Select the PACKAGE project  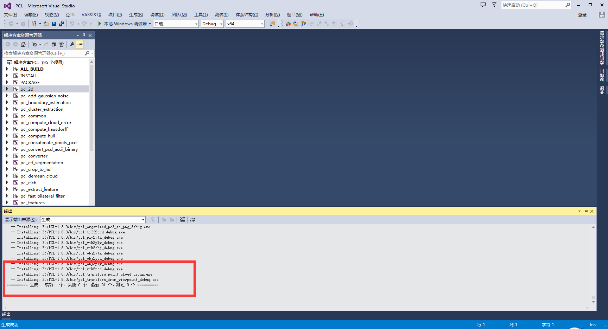30,82
